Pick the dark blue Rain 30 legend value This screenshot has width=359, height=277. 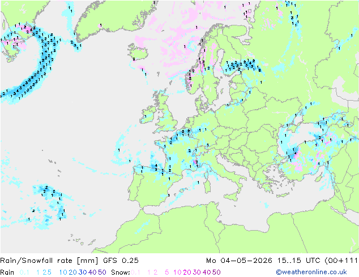[x=83, y=272]
